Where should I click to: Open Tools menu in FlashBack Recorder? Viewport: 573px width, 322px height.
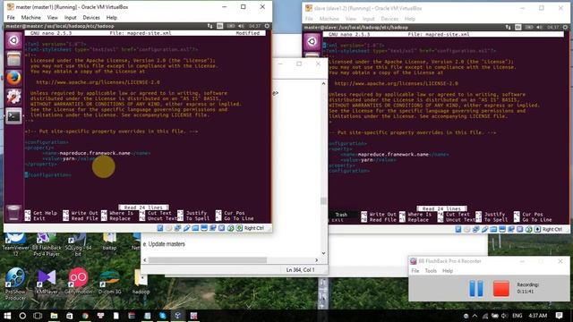point(431,270)
